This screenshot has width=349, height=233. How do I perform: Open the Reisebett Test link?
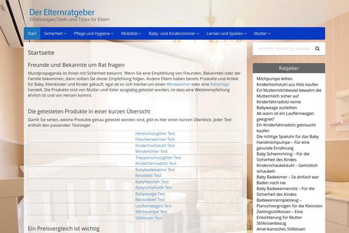point(148,175)
